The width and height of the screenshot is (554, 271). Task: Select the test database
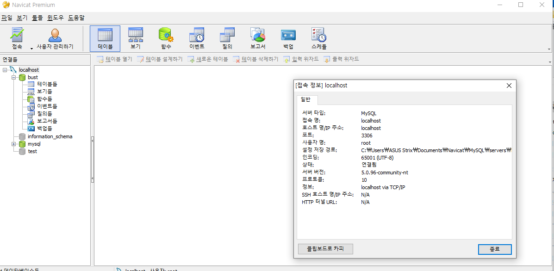click(32, 151)
